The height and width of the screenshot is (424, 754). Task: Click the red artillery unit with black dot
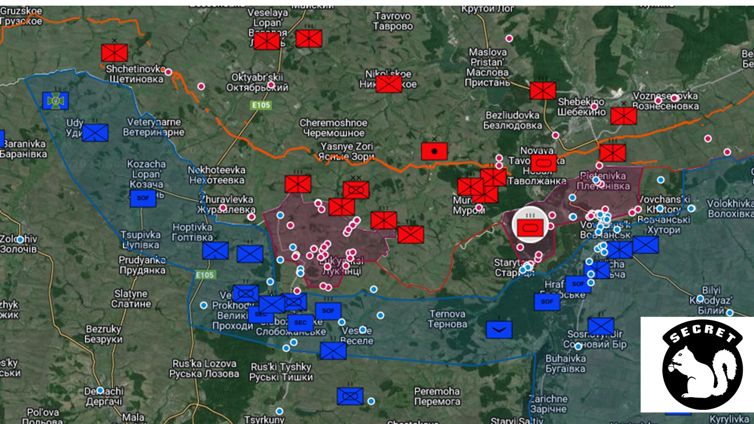pos(434,151)
